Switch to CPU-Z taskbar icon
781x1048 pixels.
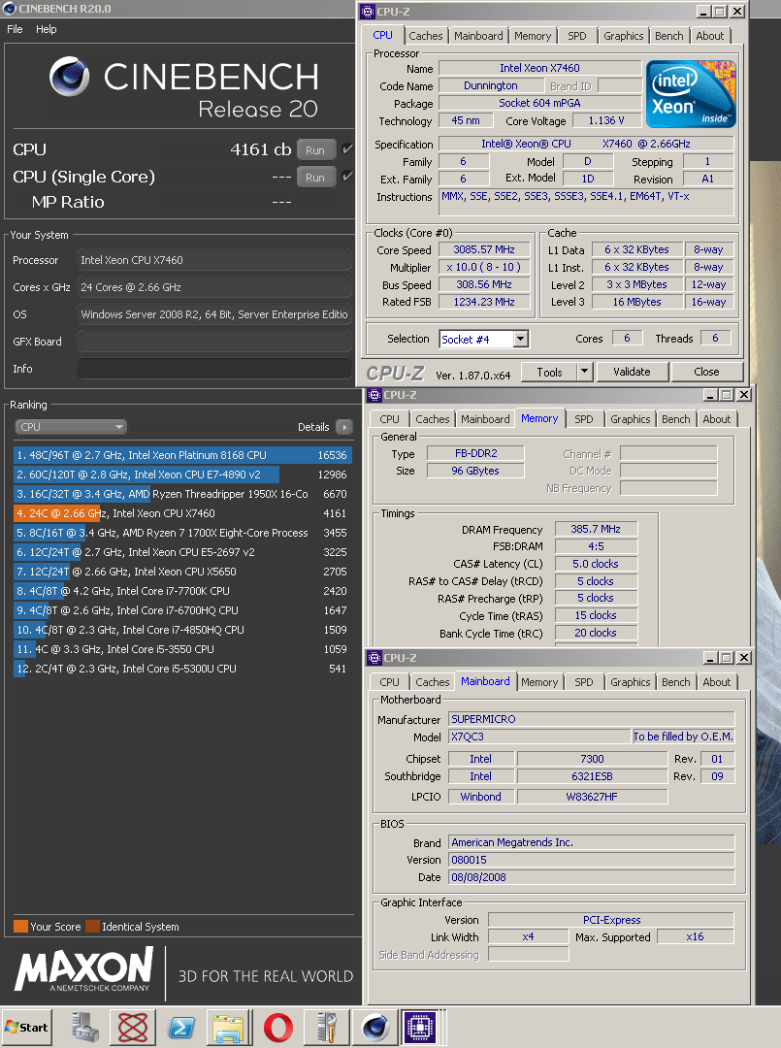420,1028
